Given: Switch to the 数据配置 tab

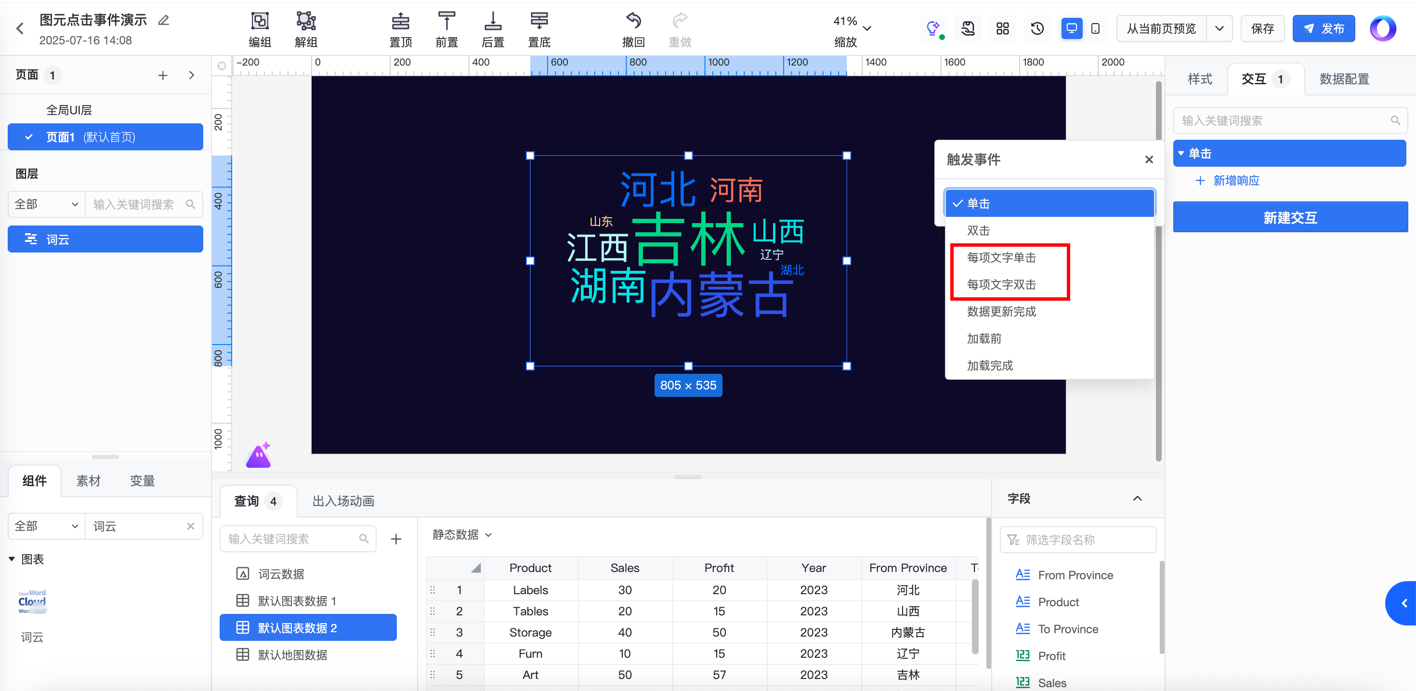Looking at the screenshot, I should 1344,79.
